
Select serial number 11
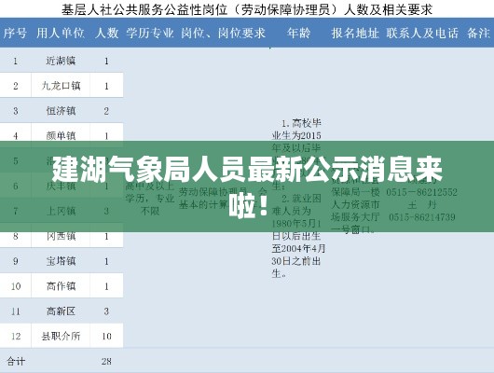tap(16, 311)
